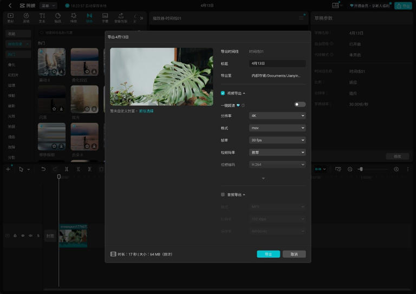Enable the 视频导出 video export checkbox
The height and width of the screenshot is (294, 416).
tap(223, 93)
